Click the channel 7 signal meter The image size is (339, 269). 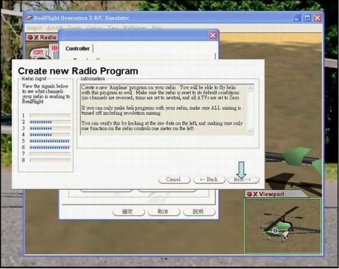tap(50, 154)
